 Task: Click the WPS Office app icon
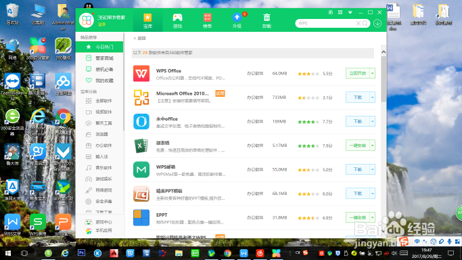click(x=141, y=73)
